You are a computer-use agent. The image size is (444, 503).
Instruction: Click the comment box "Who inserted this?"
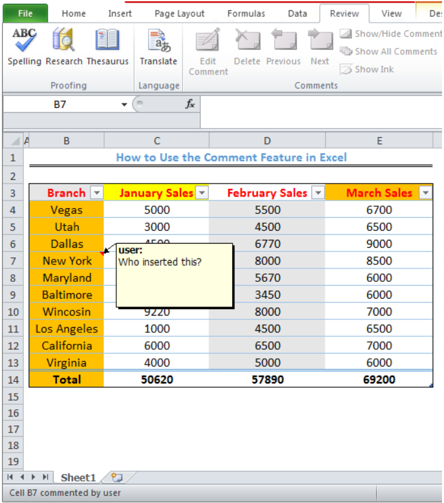pyautogui.click(x=174, y=275)
